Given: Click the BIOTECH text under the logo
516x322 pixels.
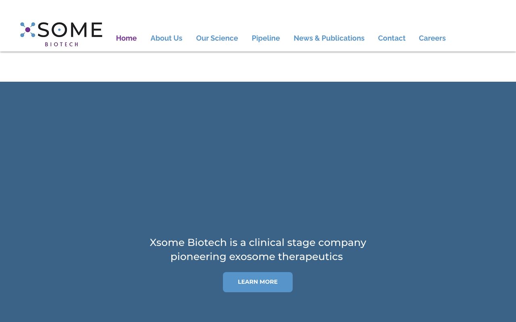Looking at the screenshot, I should pyautogui.click(x=61, y=44).
